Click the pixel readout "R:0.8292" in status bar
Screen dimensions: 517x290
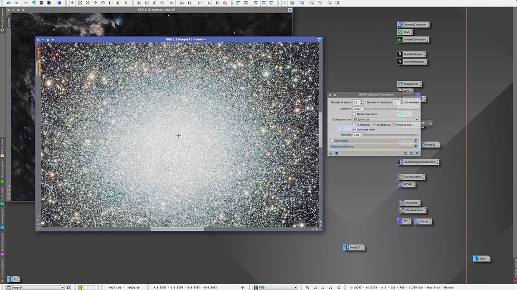click(160, 288)
